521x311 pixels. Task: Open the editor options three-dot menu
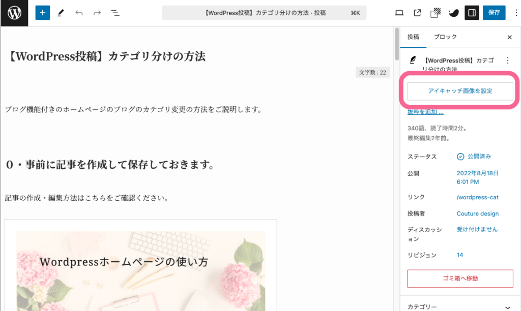tap(516, 13)
